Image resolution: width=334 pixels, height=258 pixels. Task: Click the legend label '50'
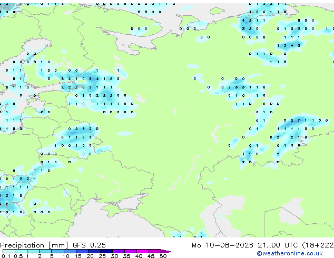pyautogui.click(x=163, y=256)
